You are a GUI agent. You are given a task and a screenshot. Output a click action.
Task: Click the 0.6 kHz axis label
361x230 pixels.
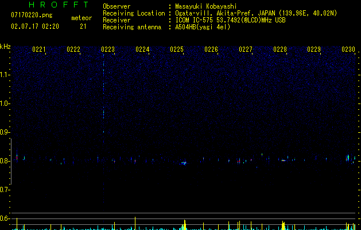[5, 218]
